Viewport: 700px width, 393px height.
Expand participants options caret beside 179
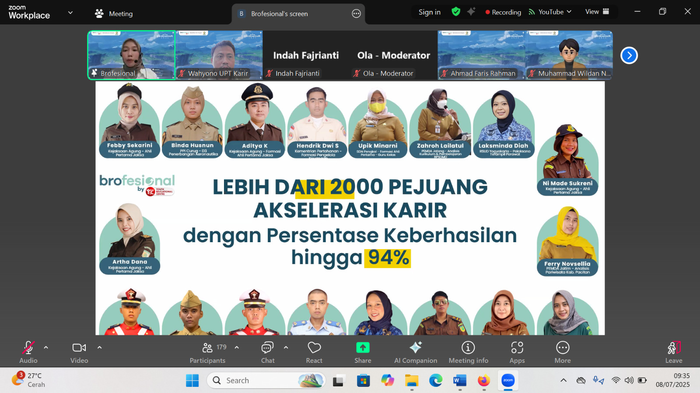pos(237,348)
